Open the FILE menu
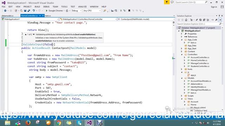Image resolution: width=225 pixels, height=126 pixels. (x=4, y=7)
